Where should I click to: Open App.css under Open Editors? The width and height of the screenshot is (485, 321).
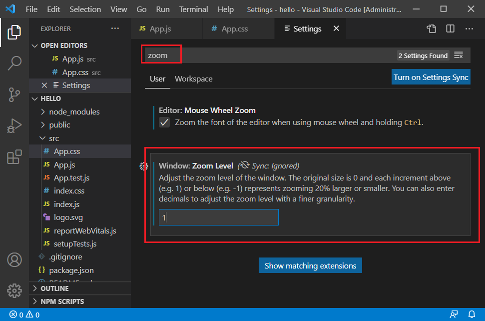[x=80, y=72]
